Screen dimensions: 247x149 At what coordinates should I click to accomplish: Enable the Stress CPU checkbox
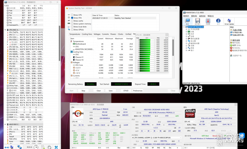72,15
